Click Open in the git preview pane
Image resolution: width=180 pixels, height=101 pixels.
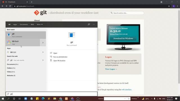55,53
